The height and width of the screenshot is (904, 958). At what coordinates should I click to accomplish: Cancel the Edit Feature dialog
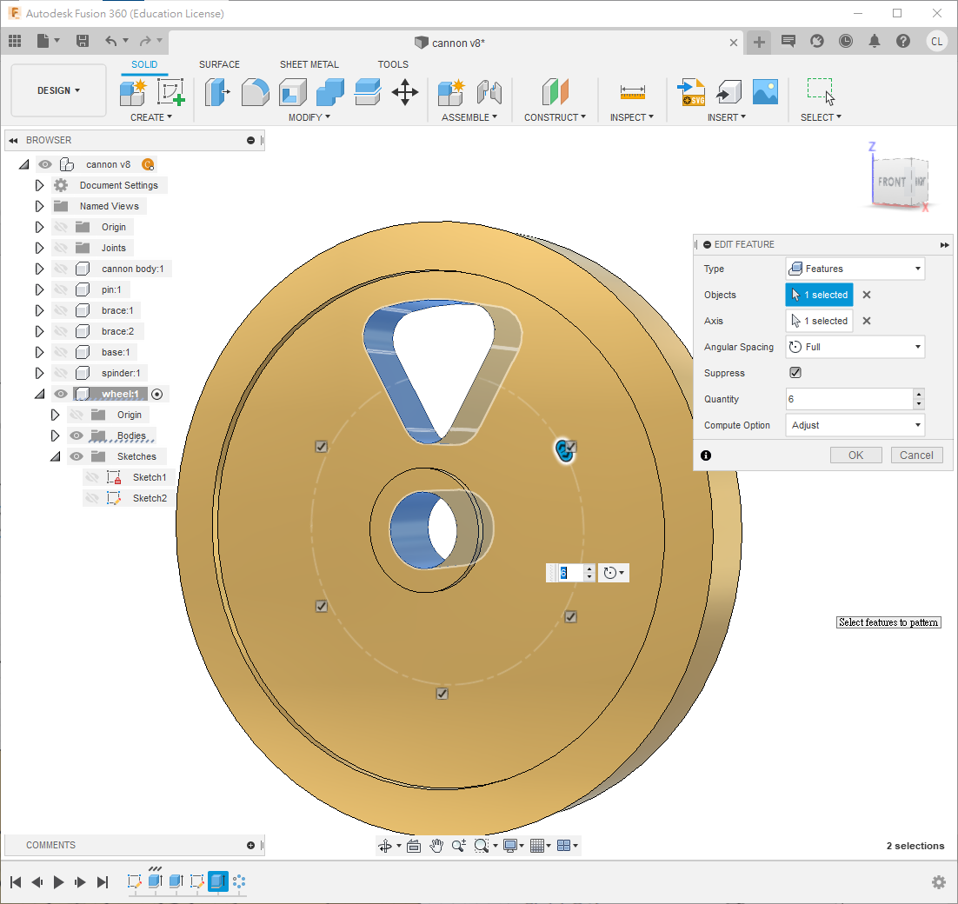click(915, 455)
